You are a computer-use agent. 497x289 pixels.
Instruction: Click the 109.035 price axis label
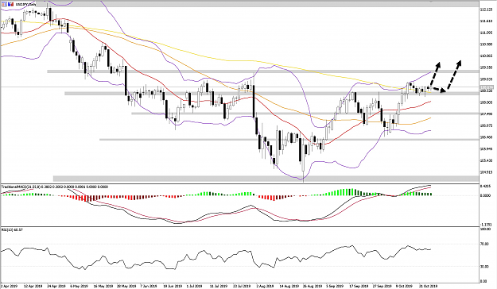486,79
